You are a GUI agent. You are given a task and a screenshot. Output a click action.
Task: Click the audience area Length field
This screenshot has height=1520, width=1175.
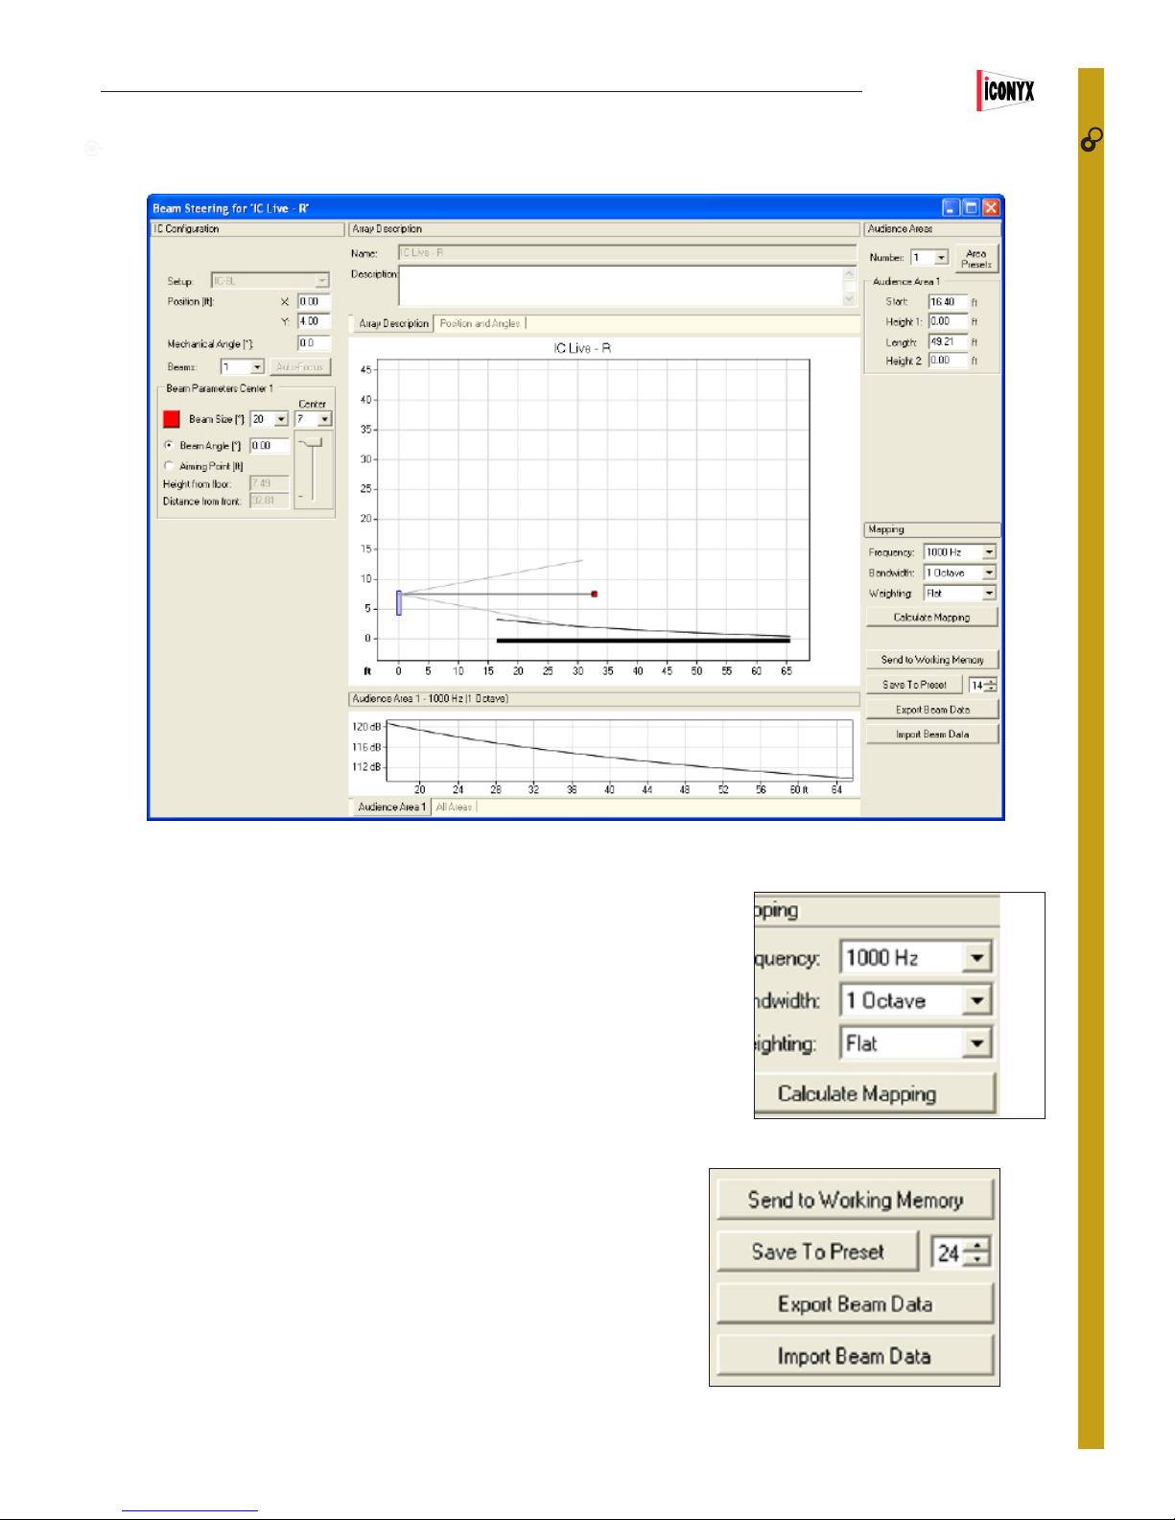pos(949,341)
